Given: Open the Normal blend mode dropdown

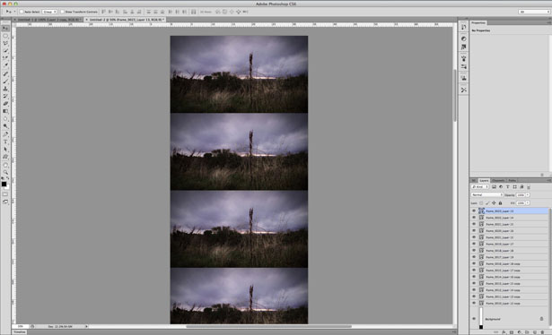Looking at the screenshot, I should pos(487,195).
